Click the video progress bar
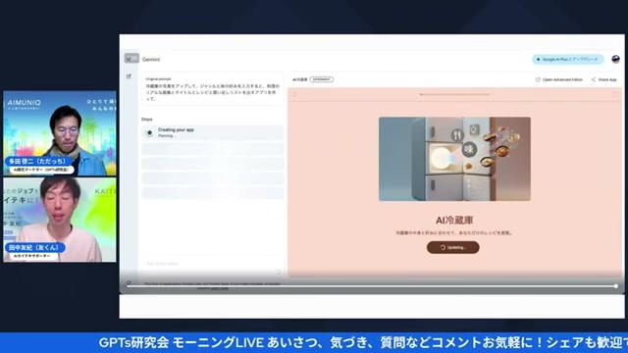 [x=371, y=286]
